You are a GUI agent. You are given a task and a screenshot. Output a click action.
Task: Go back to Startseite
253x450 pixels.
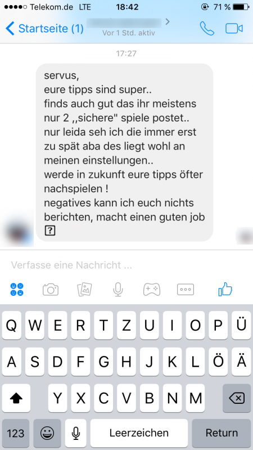[44, 29]
